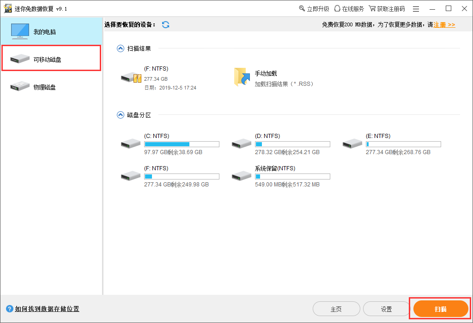This screenshot has width=473, height=323.
Task: Click the 主页 button
Action: pos(336,309)
